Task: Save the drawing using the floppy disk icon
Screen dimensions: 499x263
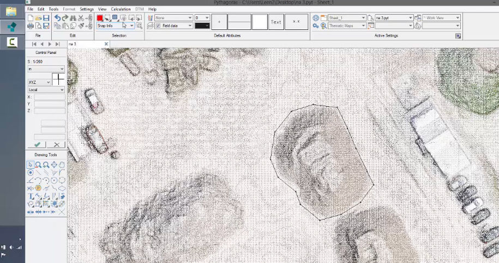Action: click(x=46, y=18)
